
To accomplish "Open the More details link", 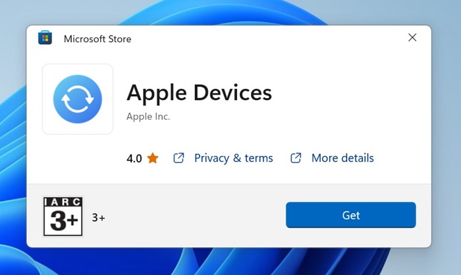I will [342, 158].
